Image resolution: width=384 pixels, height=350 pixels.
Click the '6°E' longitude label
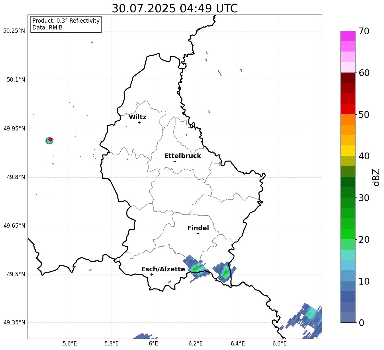tap(153, 344)
